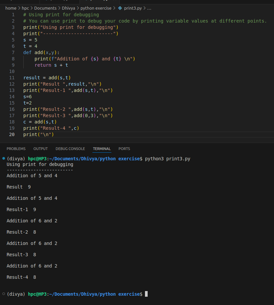Open the OUTPUT panel tab
Image resolution: width=274 pixels, height=305 pixels.
(41, 149)
